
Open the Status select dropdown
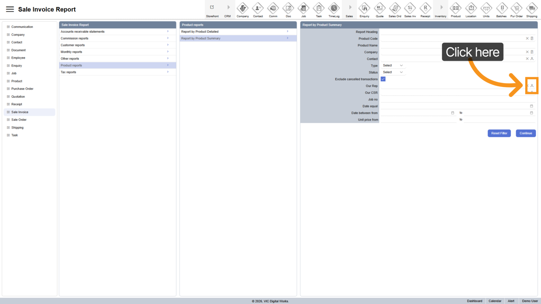(393, 72)
